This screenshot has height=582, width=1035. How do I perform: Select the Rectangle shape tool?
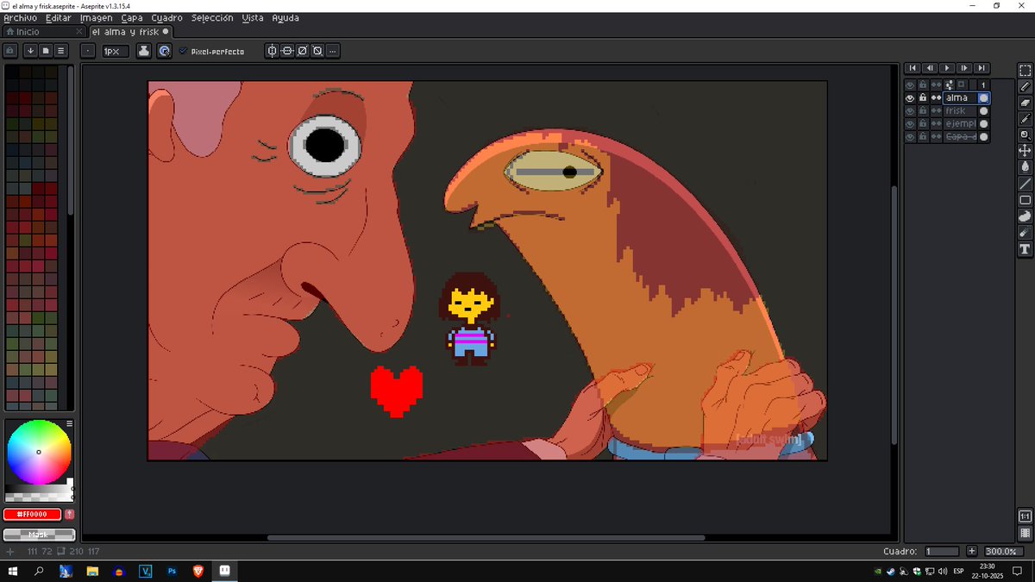[x=1025, y=200]
